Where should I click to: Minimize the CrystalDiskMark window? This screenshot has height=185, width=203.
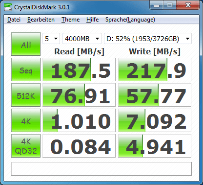point(157,5)
